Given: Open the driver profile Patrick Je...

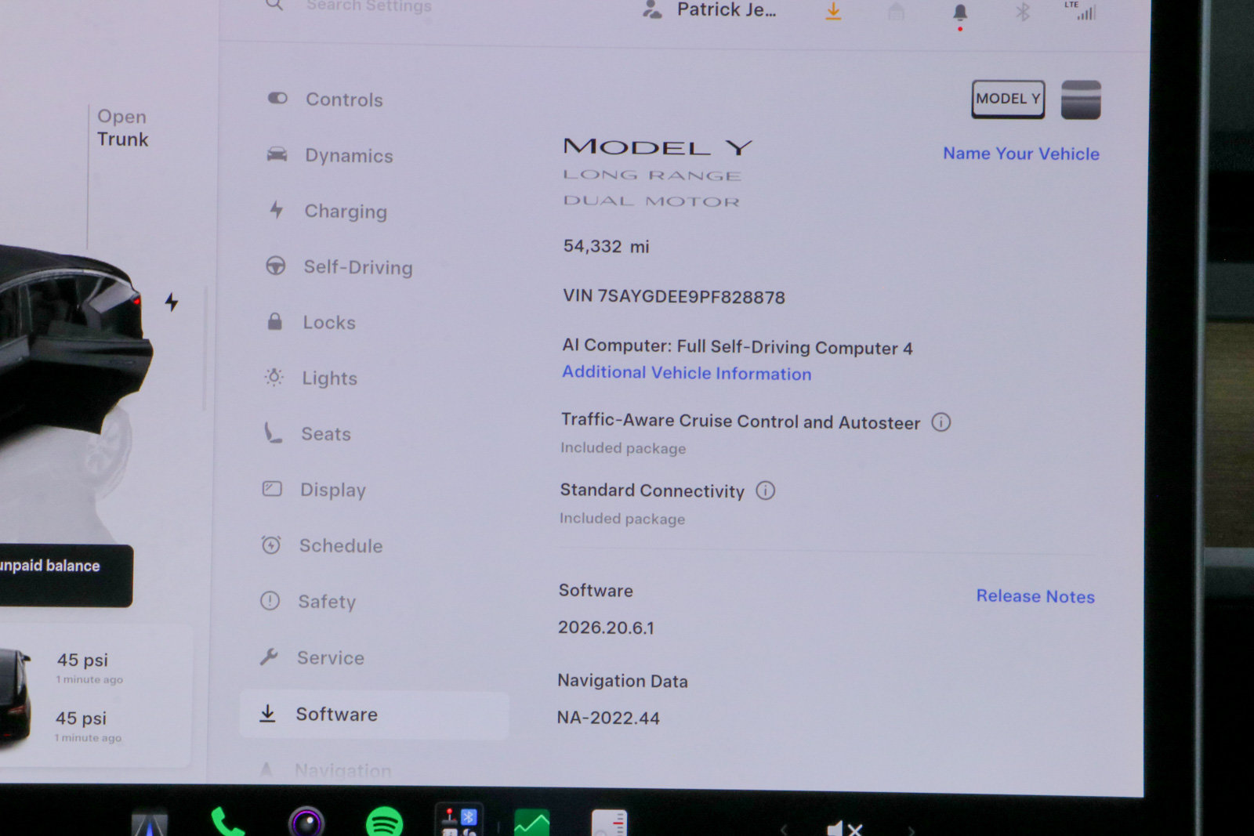Looking at the screenshot, I should [709, 10].
